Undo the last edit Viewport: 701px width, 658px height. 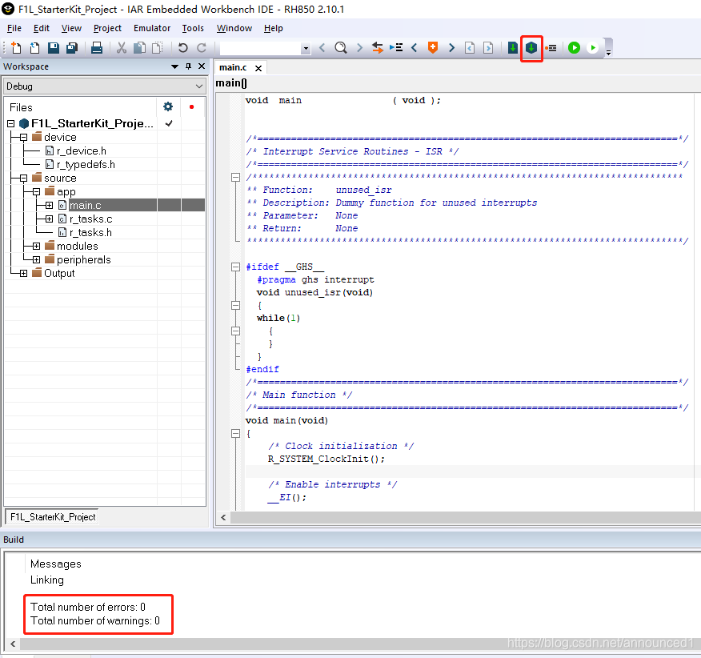click(x=182, y=47)
